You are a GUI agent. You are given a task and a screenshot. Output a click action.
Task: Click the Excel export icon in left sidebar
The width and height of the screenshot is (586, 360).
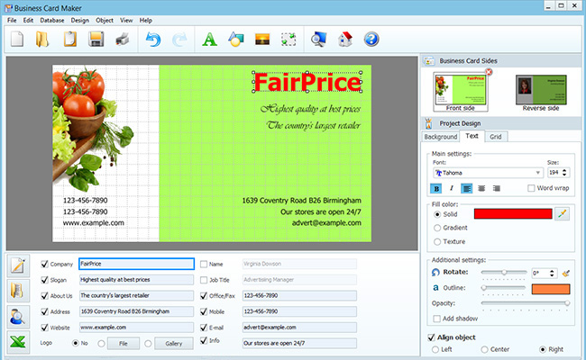[x=19, y=341]
